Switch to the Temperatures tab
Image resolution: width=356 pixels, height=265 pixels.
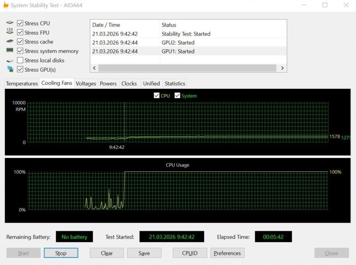[x=22, y=84]
